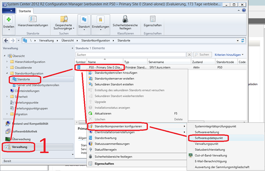Sort by the Servername column header
Image resolution: width=265 pixels, height=171 pixels.
pos(169,62)
